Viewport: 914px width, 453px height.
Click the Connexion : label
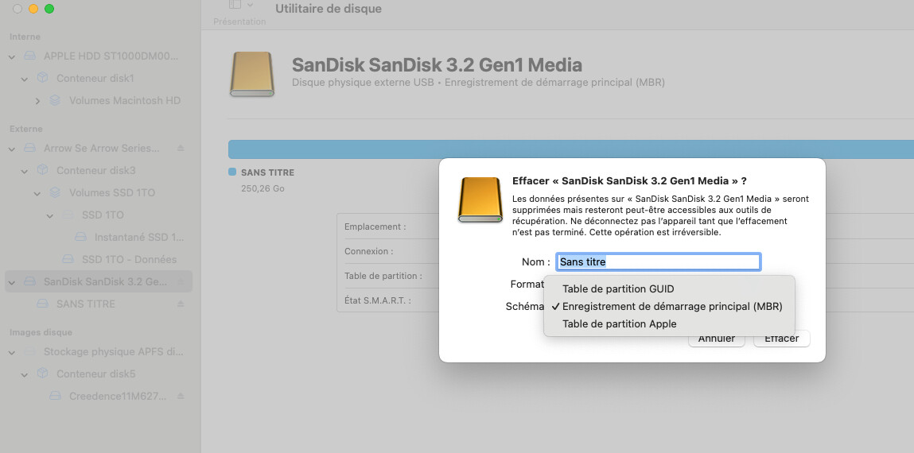pyautogui.click(x=369, y=252)
